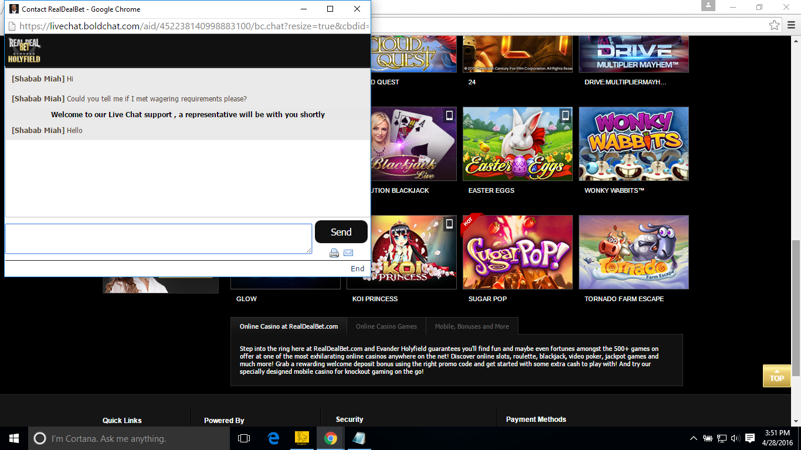Jump back up with the TOP button
801x450 pixels.
[x=777, y=376]
